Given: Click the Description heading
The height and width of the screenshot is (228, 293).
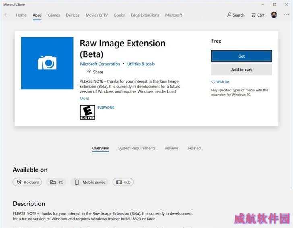Looking at the screenshot, I should (x=29, y=204).
